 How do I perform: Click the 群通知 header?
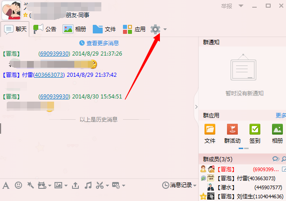[211, 42]
